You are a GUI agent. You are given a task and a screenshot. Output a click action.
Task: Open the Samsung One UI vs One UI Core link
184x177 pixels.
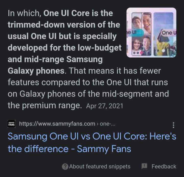(x=92, y=142)
